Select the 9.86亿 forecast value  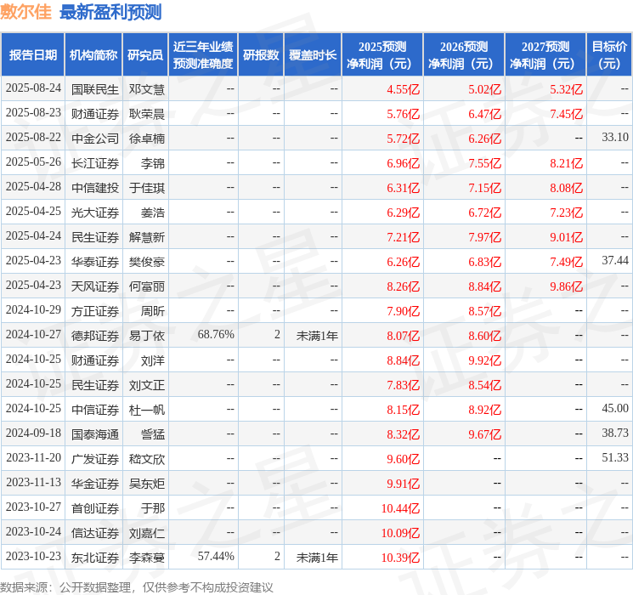pyautogui.click(x=567, y=286)
